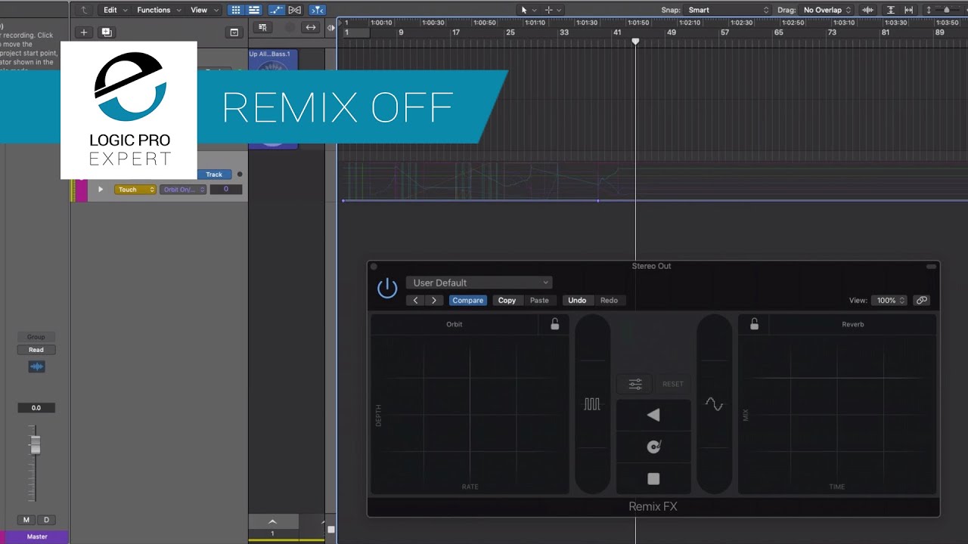968x544 pixels.
Task: Expand the automation lane disclosure triangle
Action: pyautogui.click(x=100, y=189)
